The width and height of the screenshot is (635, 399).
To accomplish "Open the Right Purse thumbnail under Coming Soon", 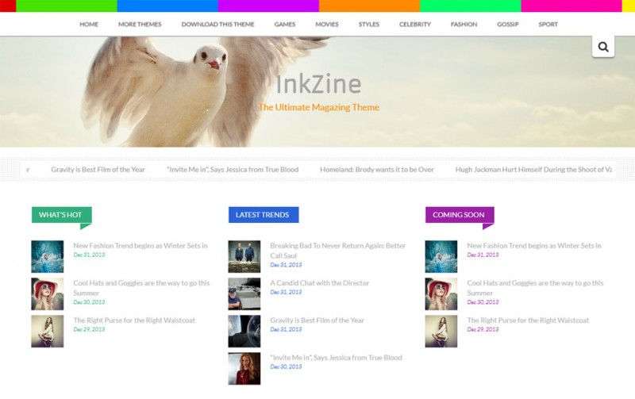I will [x=441, y=331].
